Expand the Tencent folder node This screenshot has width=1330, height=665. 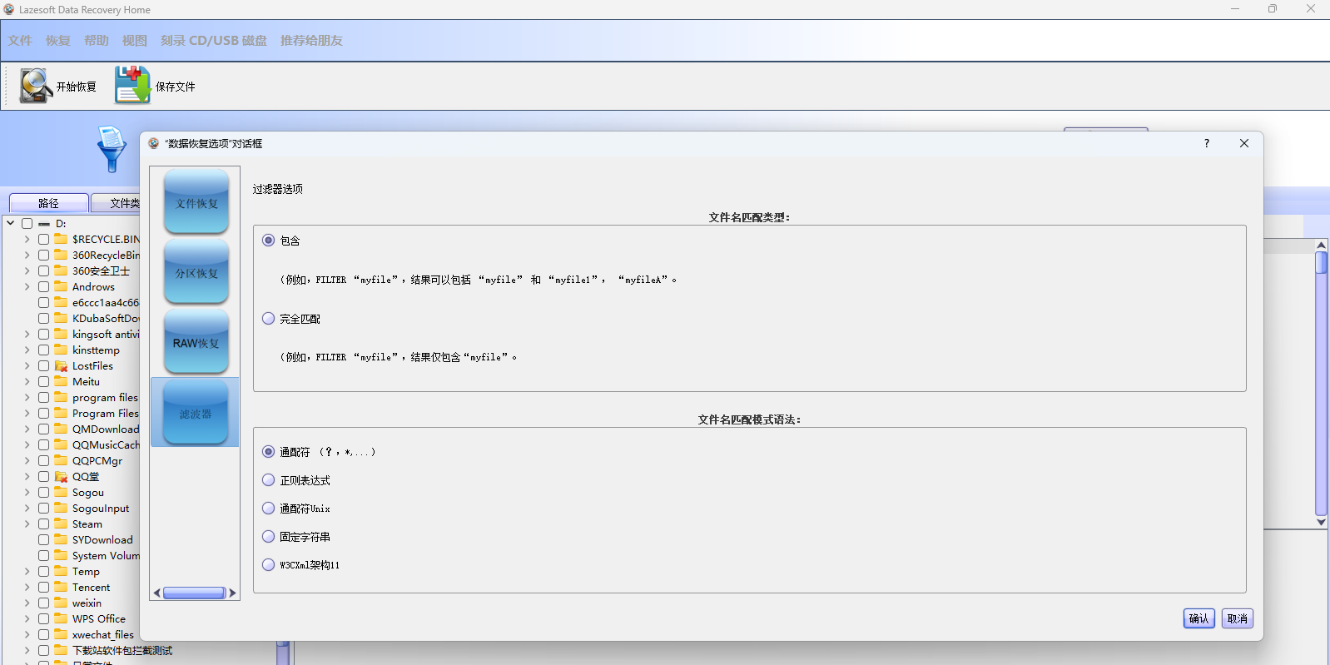(x=27, y=588)
